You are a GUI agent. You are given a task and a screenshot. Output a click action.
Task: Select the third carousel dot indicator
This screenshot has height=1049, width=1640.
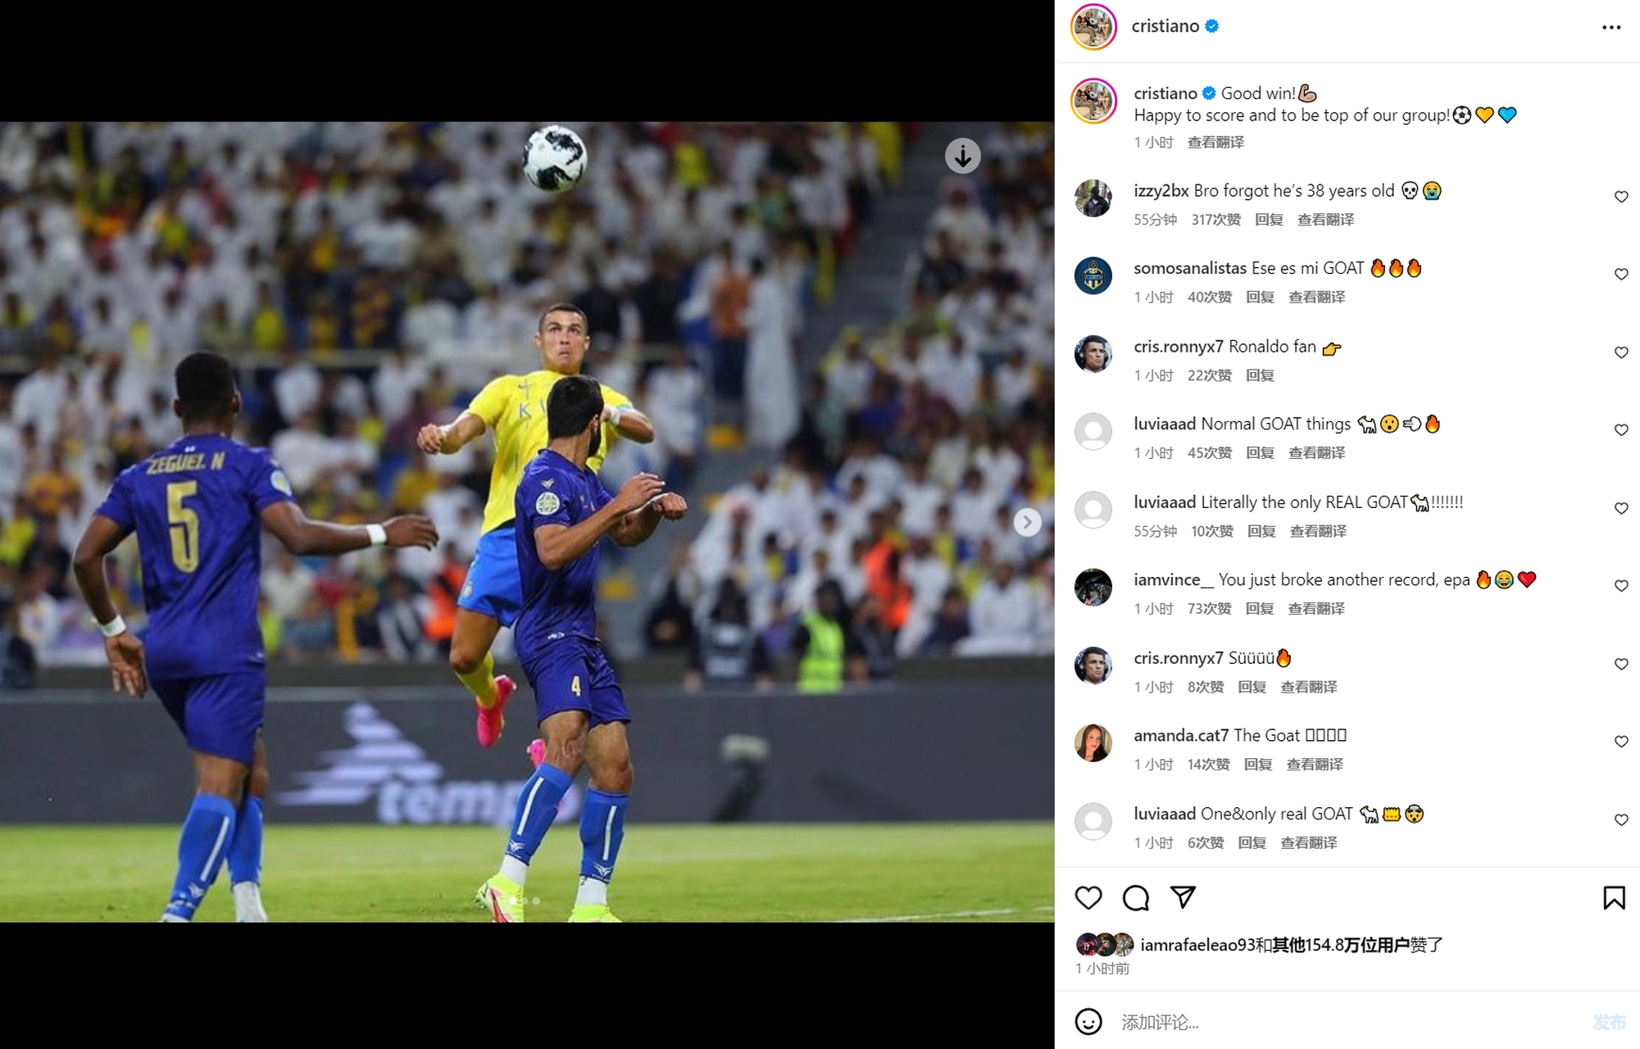point(537,901)
